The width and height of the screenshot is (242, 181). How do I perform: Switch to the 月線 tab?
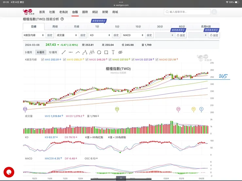pyautogui.click(x=77, y=26)
